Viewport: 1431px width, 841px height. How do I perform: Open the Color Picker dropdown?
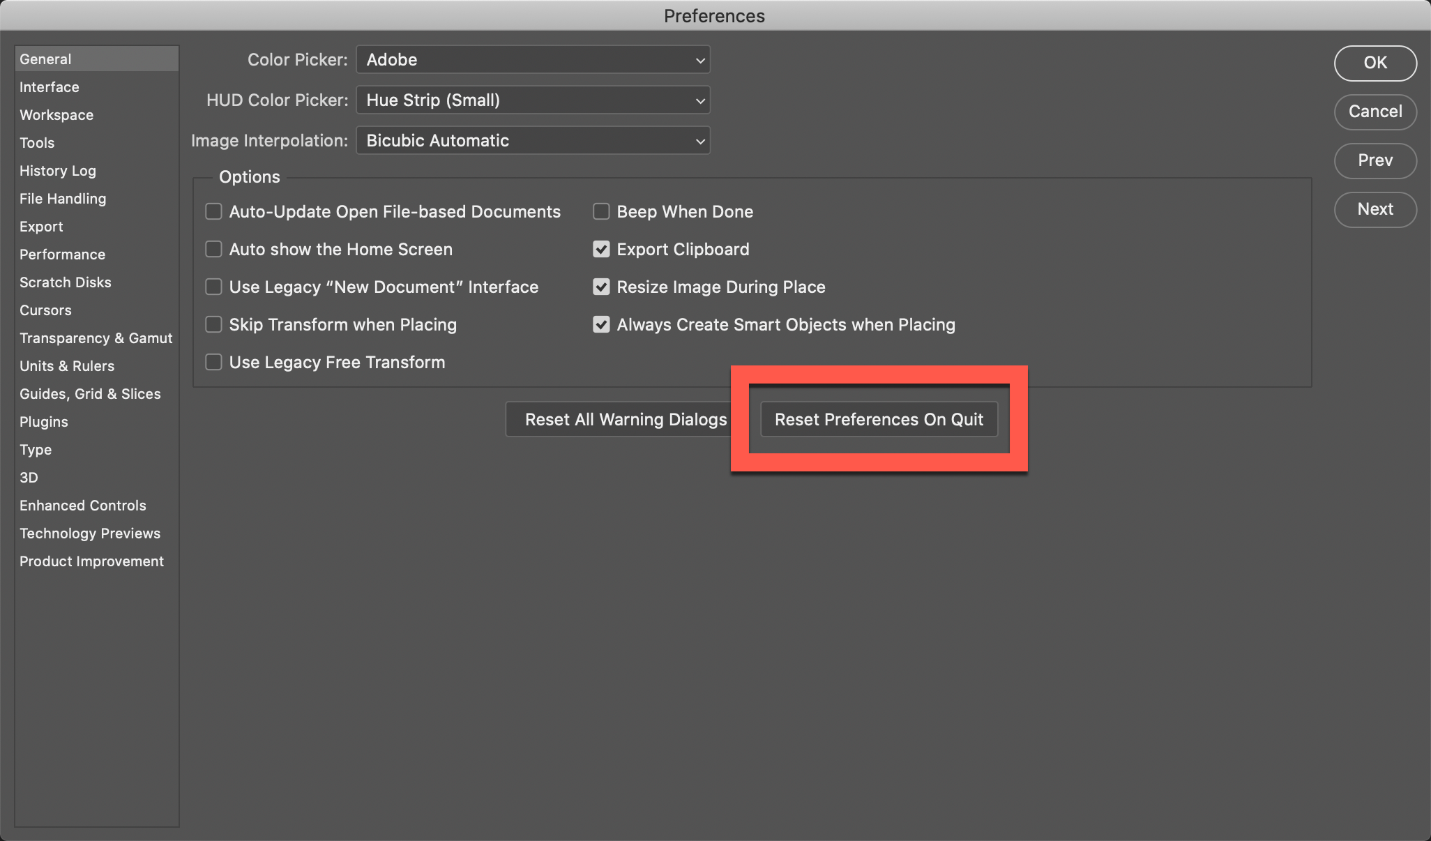click(x=532, y=60)
